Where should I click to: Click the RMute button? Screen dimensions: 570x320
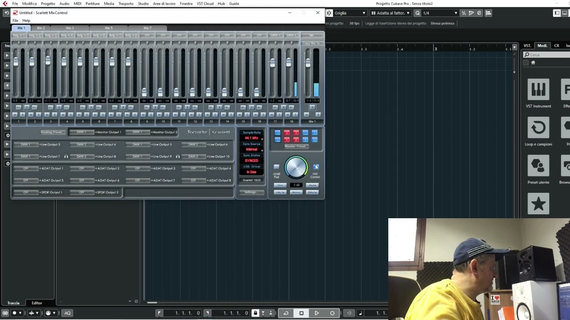312,192
